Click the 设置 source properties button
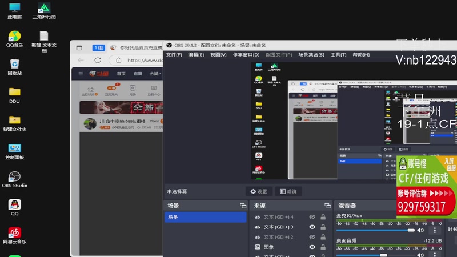Viewport: 457px width, 257px height. 259,191
